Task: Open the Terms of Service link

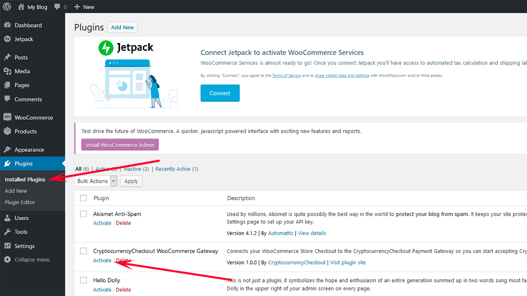Action: [286, 75]
